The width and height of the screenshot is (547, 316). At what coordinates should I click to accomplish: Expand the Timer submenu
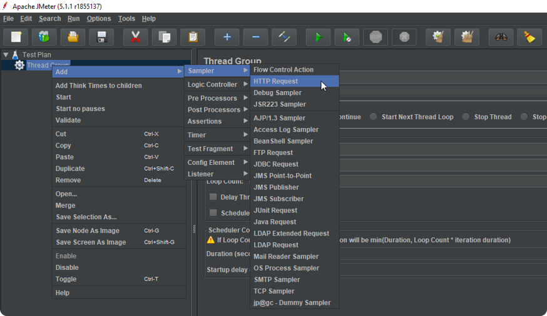pyautogui.click(x=217, y=135)
